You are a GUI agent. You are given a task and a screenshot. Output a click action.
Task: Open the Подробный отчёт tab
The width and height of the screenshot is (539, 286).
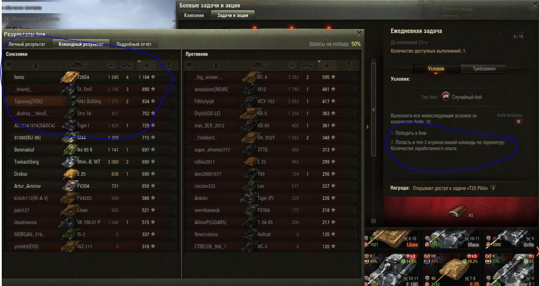pyautogui.click(x=134, y=44)
